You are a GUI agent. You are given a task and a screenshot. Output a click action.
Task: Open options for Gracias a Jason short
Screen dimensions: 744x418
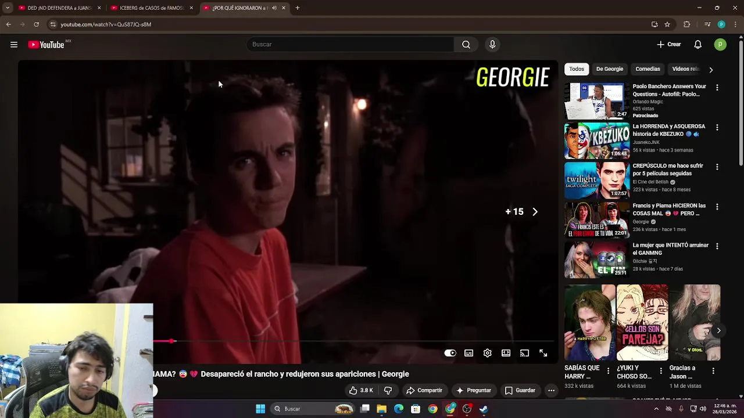(x=713, y=370)
